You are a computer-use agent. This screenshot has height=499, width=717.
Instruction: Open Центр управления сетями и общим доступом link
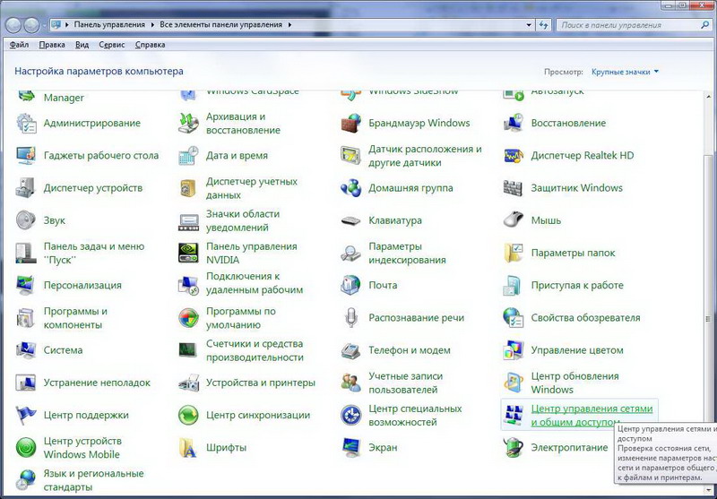coord(592,416)
